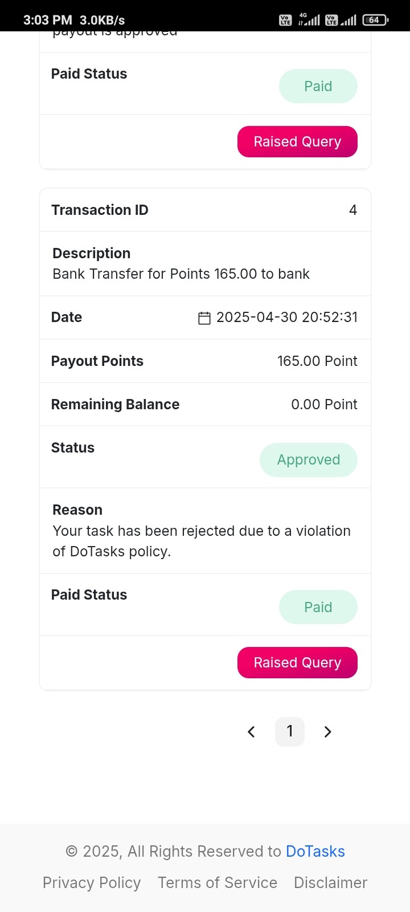Tap the first VoLTE status icon
Screen dimensions: 410x912
(285, 20)
